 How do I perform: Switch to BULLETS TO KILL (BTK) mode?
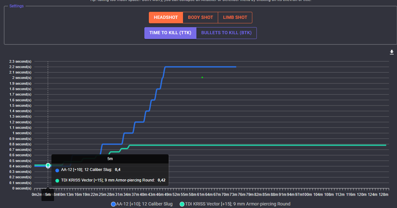pyautogui.click(x=226, y=33)
